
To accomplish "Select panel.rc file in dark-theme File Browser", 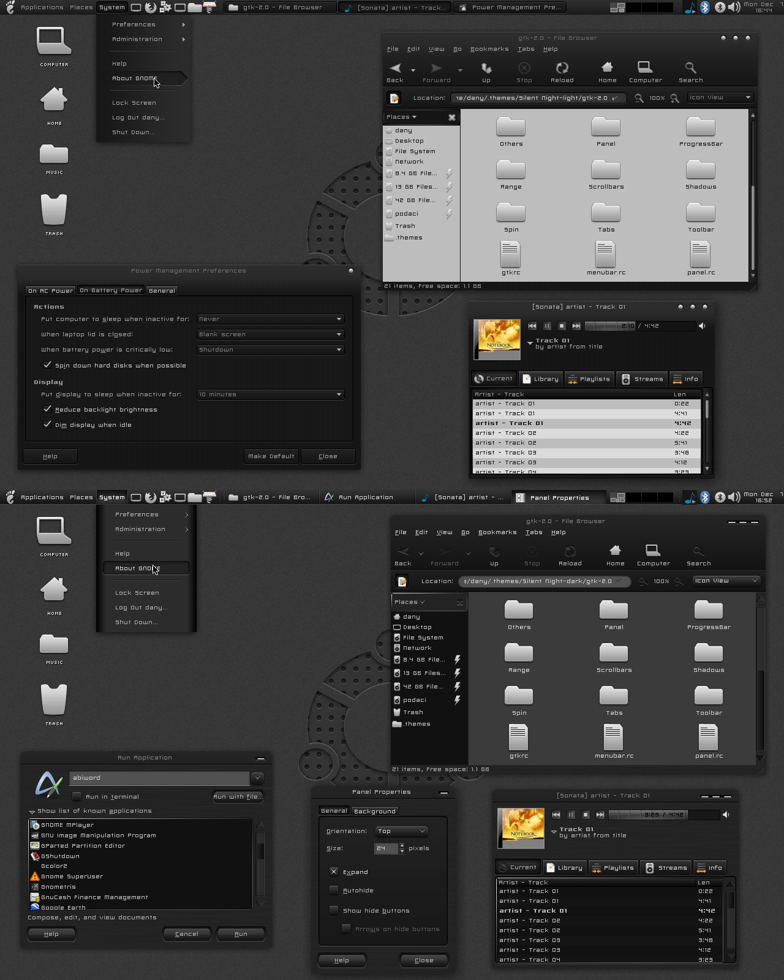I will coord(709,741).
